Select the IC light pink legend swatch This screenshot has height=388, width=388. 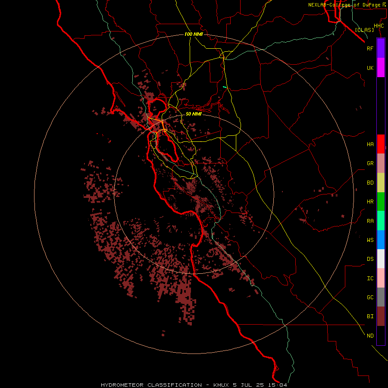pos(381,278)
